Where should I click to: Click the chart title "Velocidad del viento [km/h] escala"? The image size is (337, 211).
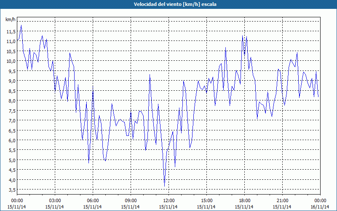175,4
